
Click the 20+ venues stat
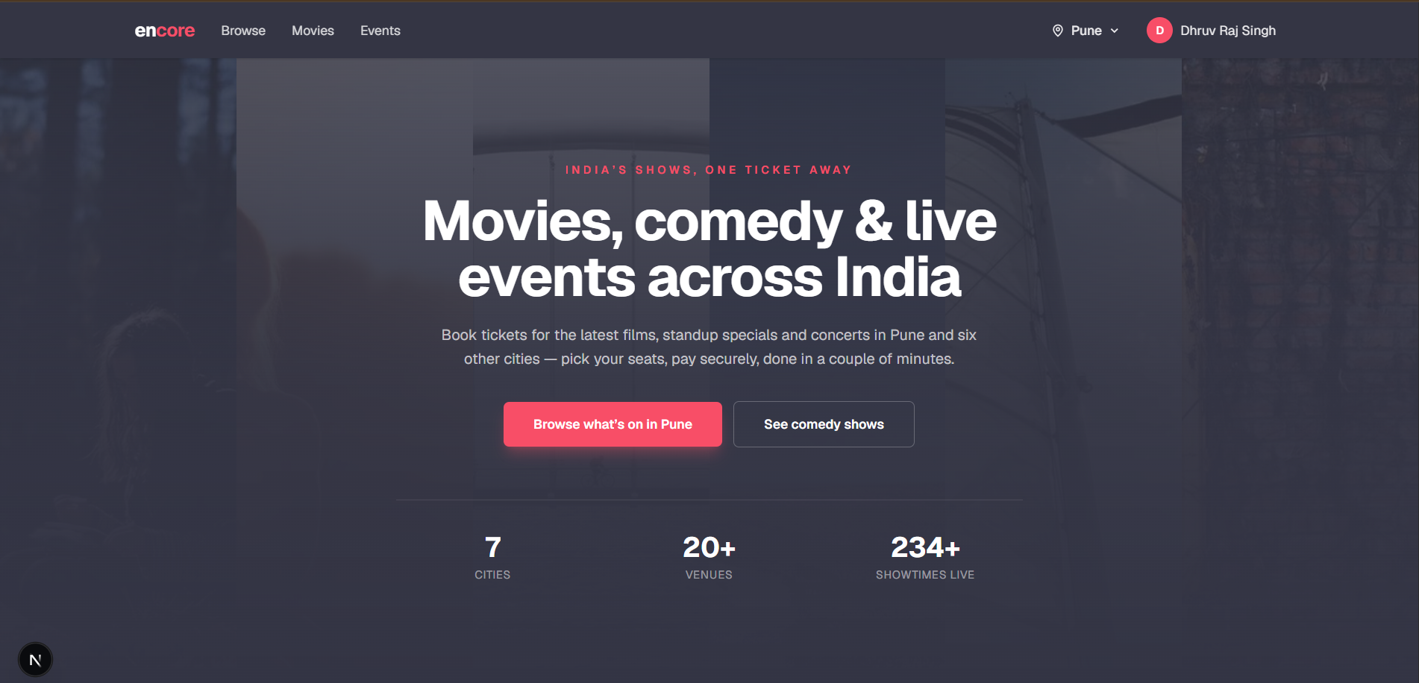[x=709, y=558]
